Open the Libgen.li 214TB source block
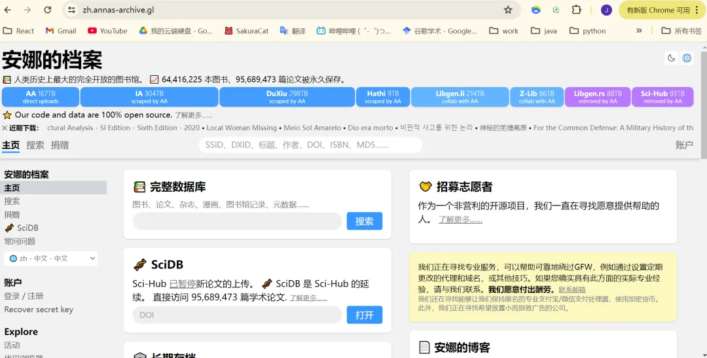Image resolution: width=707 pixels, height=358 pixels. click(460, 97)
